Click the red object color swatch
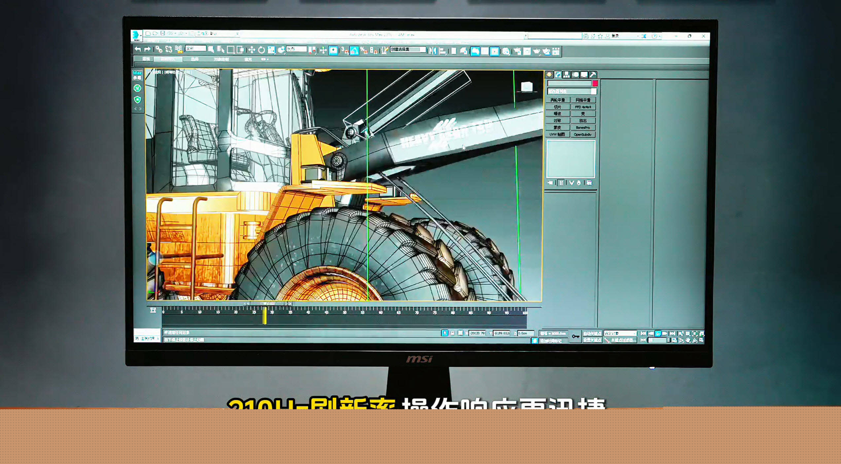Viewport: 841px width, 464px height. (595, 83)
